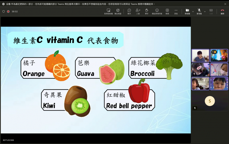Click the broccoli image on slide
229x144 pixels.
click(x=169, y=66)
